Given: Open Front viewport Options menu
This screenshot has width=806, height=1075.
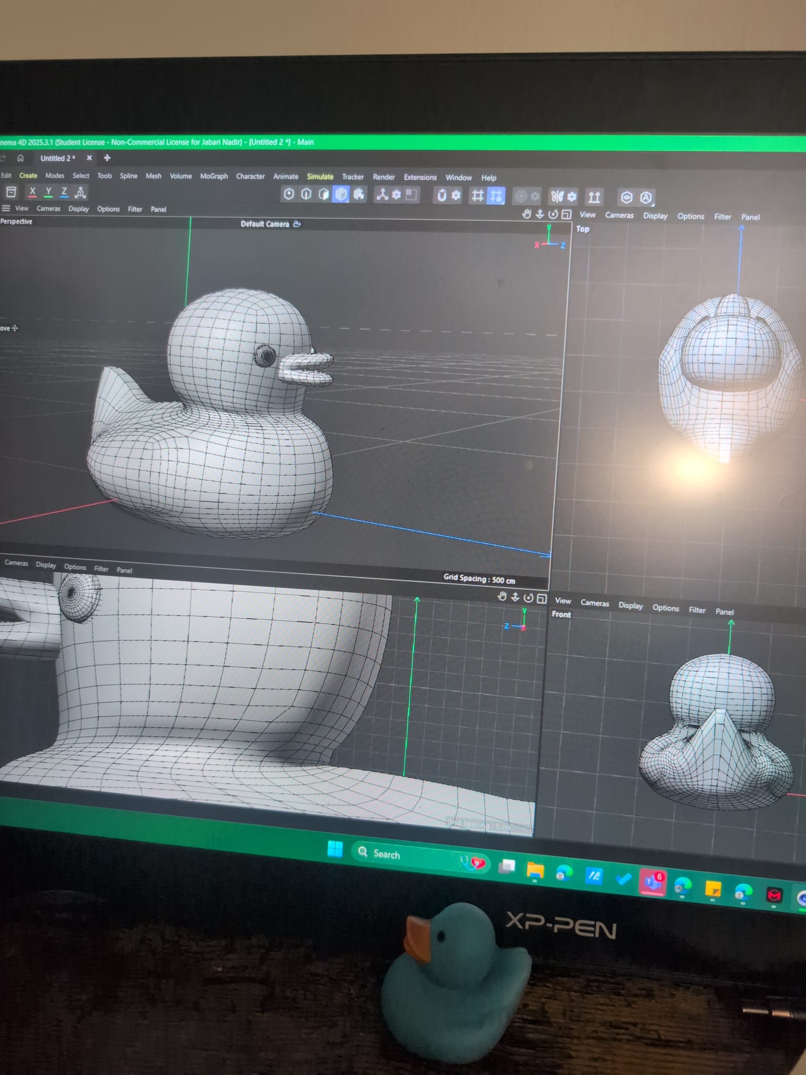Looking at the screenshot, I should tap(665, 608).
